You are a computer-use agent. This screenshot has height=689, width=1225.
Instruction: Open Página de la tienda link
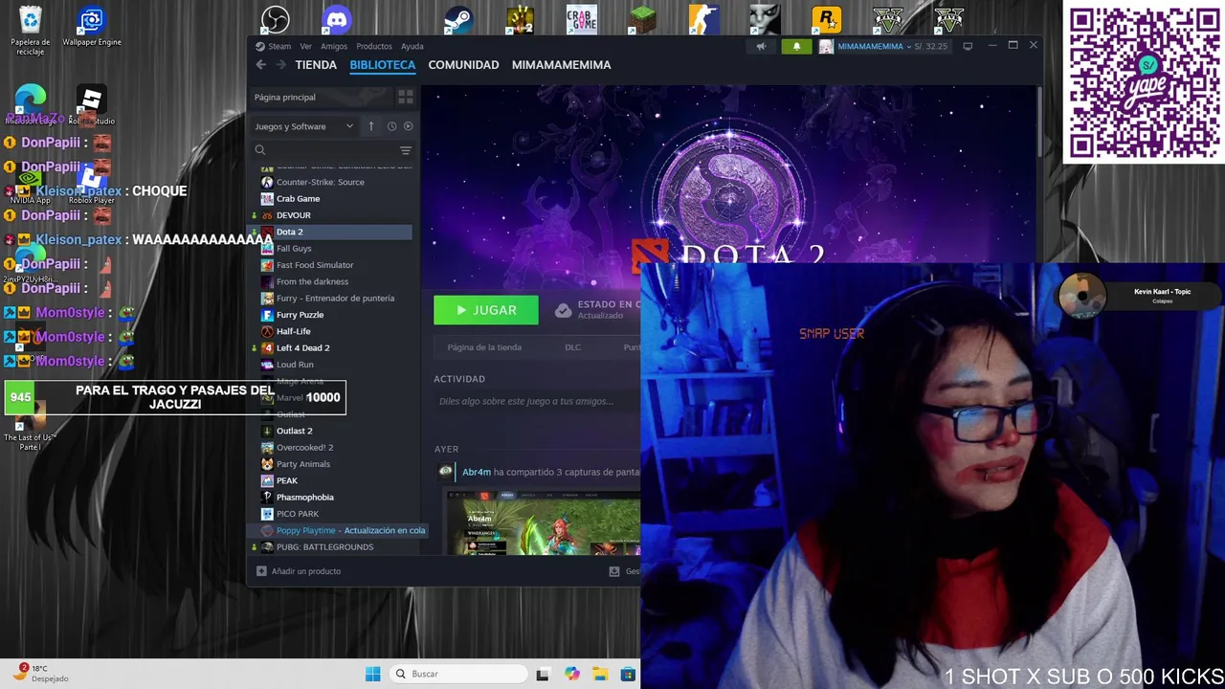tap(484, 347)
